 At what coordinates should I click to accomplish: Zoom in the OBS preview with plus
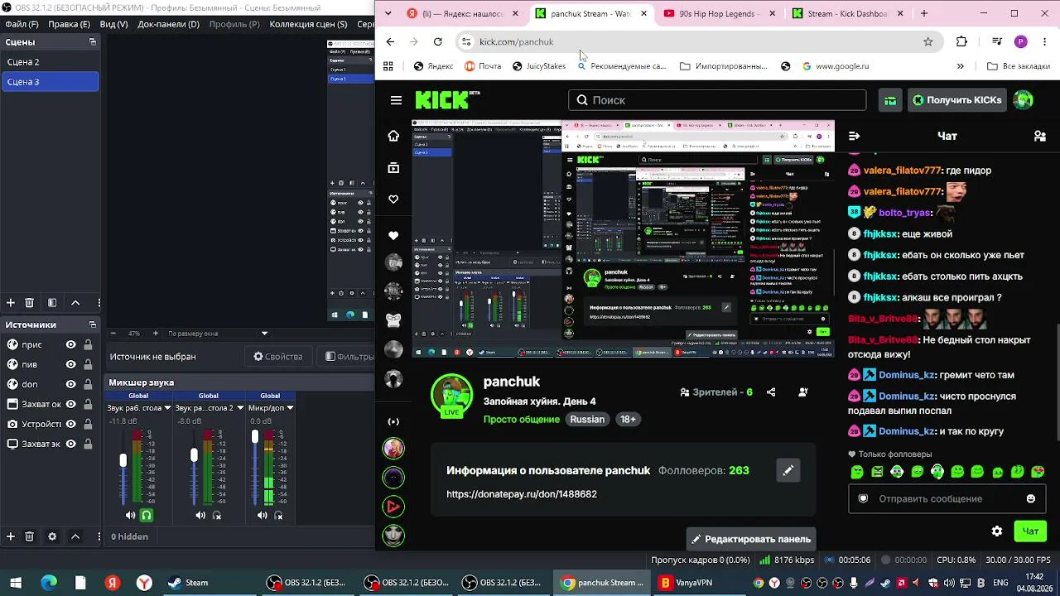click(x=155, y=334)
